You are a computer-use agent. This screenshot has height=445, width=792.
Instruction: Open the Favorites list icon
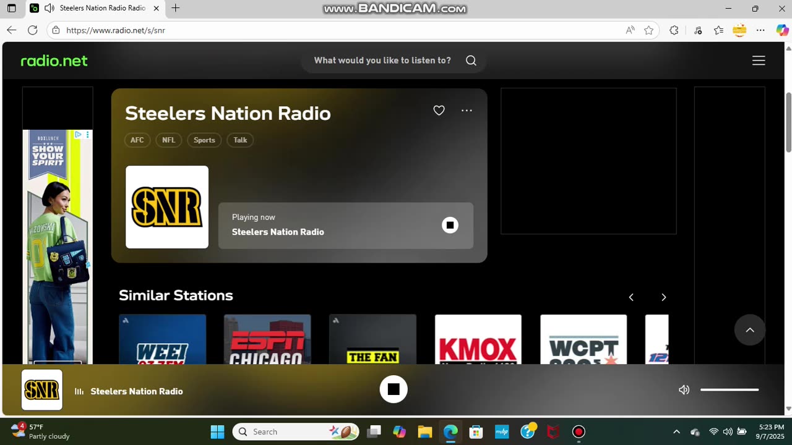click(718, 30)
